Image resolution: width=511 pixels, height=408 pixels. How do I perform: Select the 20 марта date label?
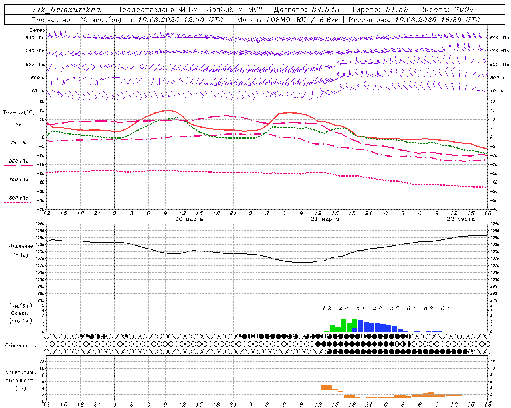coord(189,219)
